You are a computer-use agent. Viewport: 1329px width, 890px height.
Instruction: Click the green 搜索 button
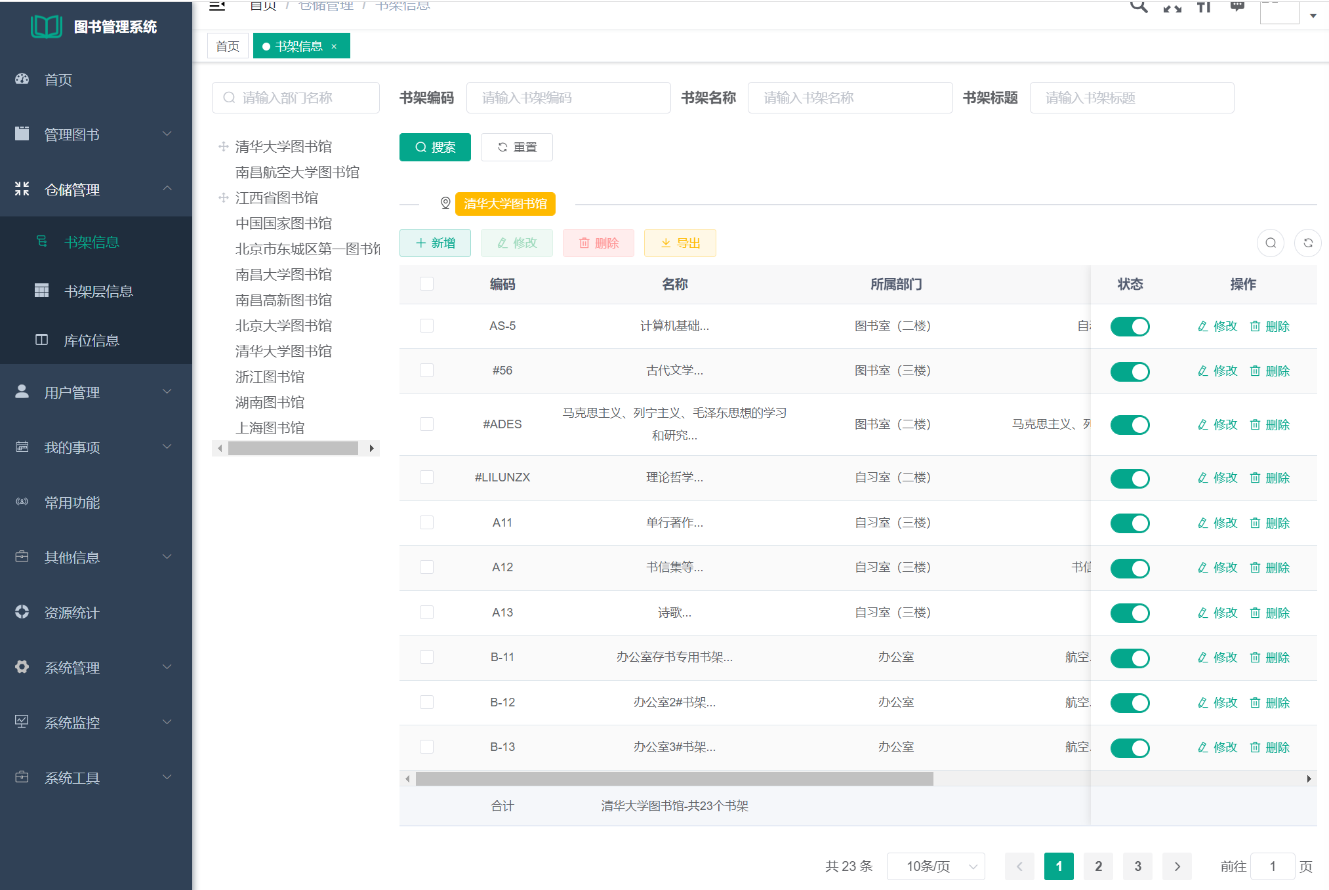435,148
